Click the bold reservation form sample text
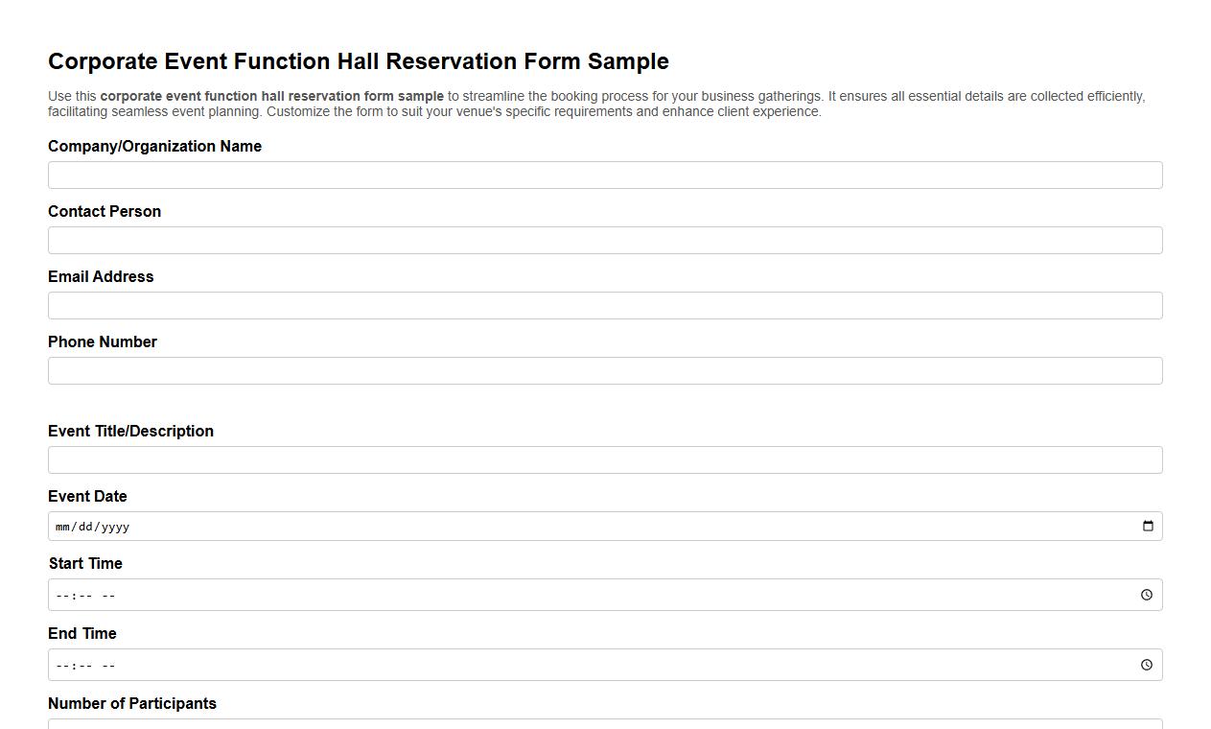This screenshot has height=729, width=1211. [x=272, y=96]
